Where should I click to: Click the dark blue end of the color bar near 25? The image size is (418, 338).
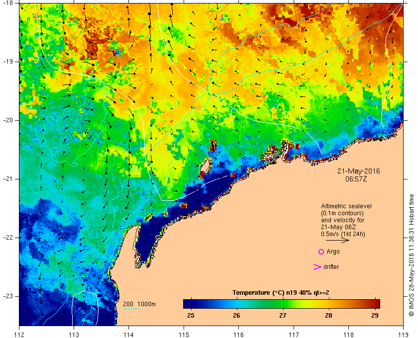pyautogui.click(x=187, y=304)
